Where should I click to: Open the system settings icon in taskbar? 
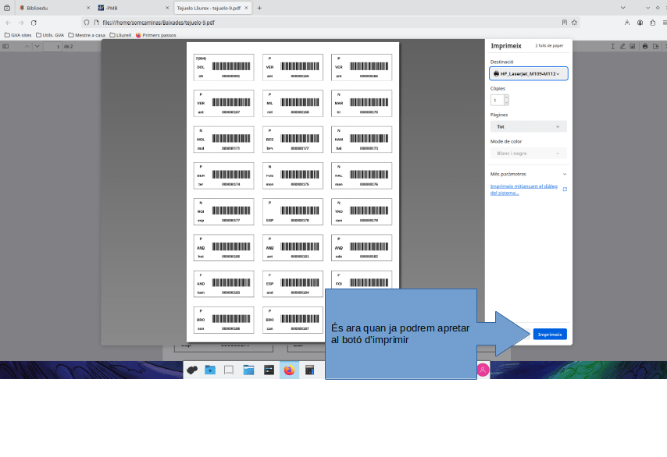pos(269,370)
